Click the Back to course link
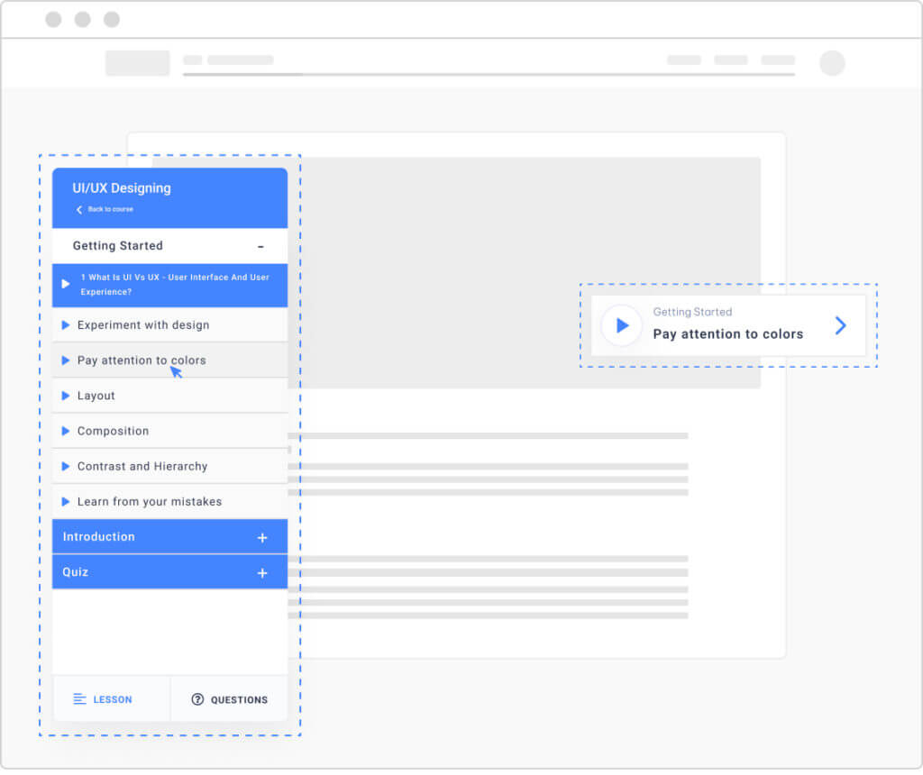923x775 pixels. [x=111, y=209]
